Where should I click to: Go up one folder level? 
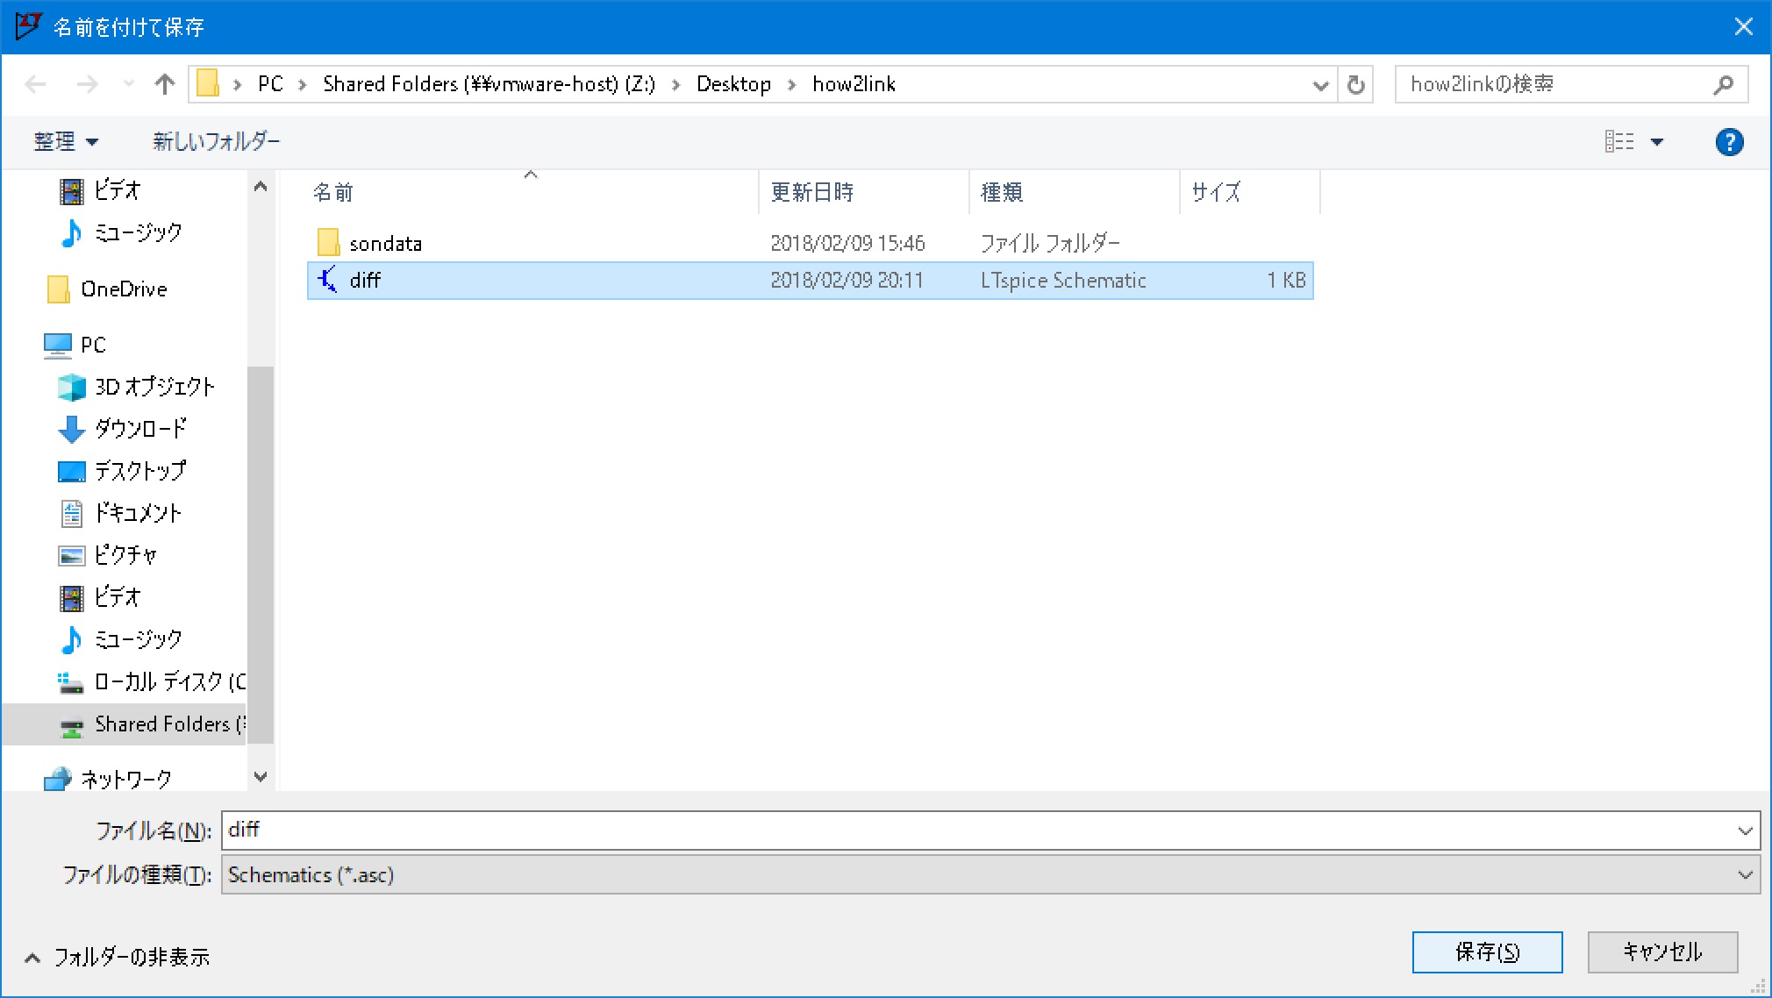[x=164, y=84]
